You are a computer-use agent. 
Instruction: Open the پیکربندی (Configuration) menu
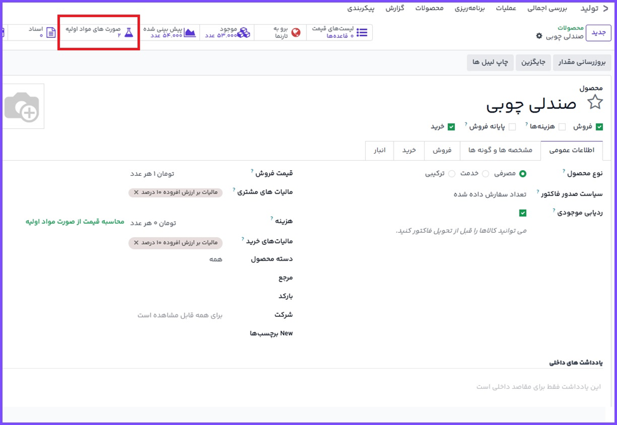click(361, 8)
